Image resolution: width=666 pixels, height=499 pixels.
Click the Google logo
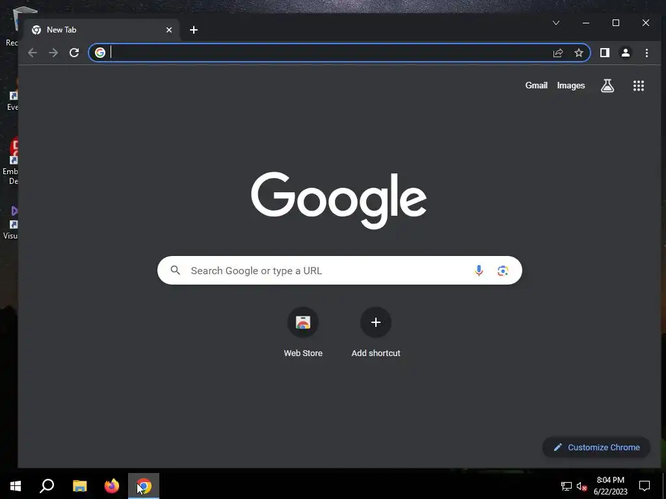pyautogui.click(x=338, y=200)
